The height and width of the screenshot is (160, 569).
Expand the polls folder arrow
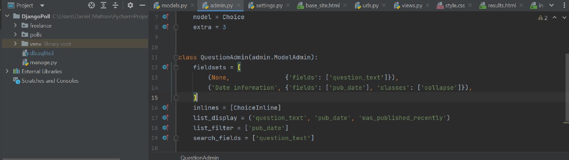pos(16,35)
